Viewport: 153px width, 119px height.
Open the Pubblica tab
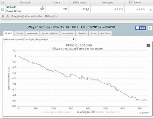pos(105,33)
